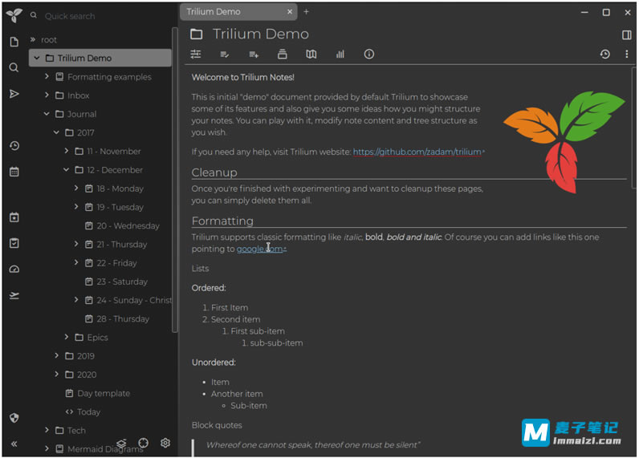Click the 21 - Thursday tree row

pyautogui.click(x=122, y=245)
